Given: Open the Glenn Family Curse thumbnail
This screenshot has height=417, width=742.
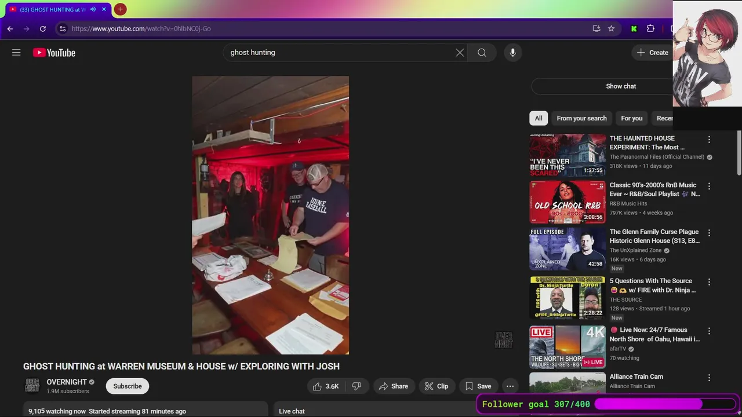Looking at the screenshot, I should [x=568, y=249].
